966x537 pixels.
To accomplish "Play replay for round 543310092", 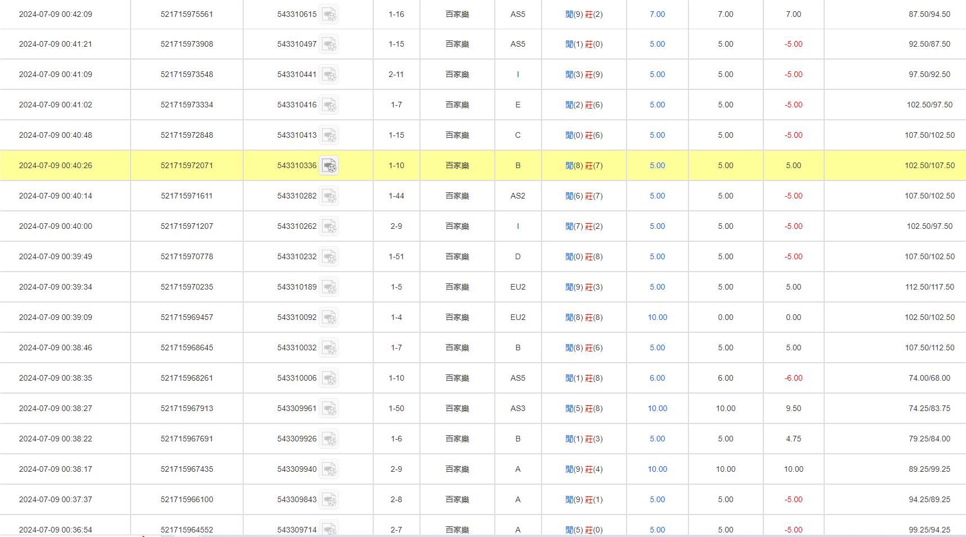I will pos(329,318).
